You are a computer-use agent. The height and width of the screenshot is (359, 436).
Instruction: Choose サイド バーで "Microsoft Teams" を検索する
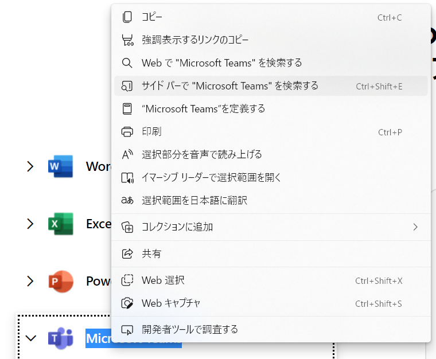(x=271, y=86)
